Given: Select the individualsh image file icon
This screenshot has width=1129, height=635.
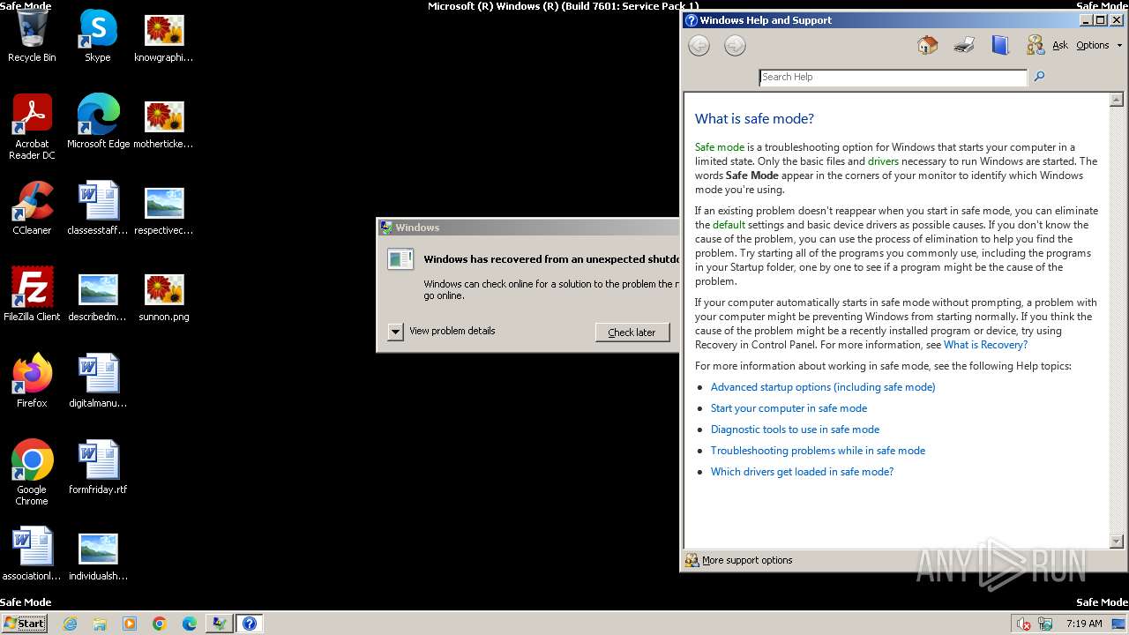Looking at the screenshot, I should coord(98,554).
